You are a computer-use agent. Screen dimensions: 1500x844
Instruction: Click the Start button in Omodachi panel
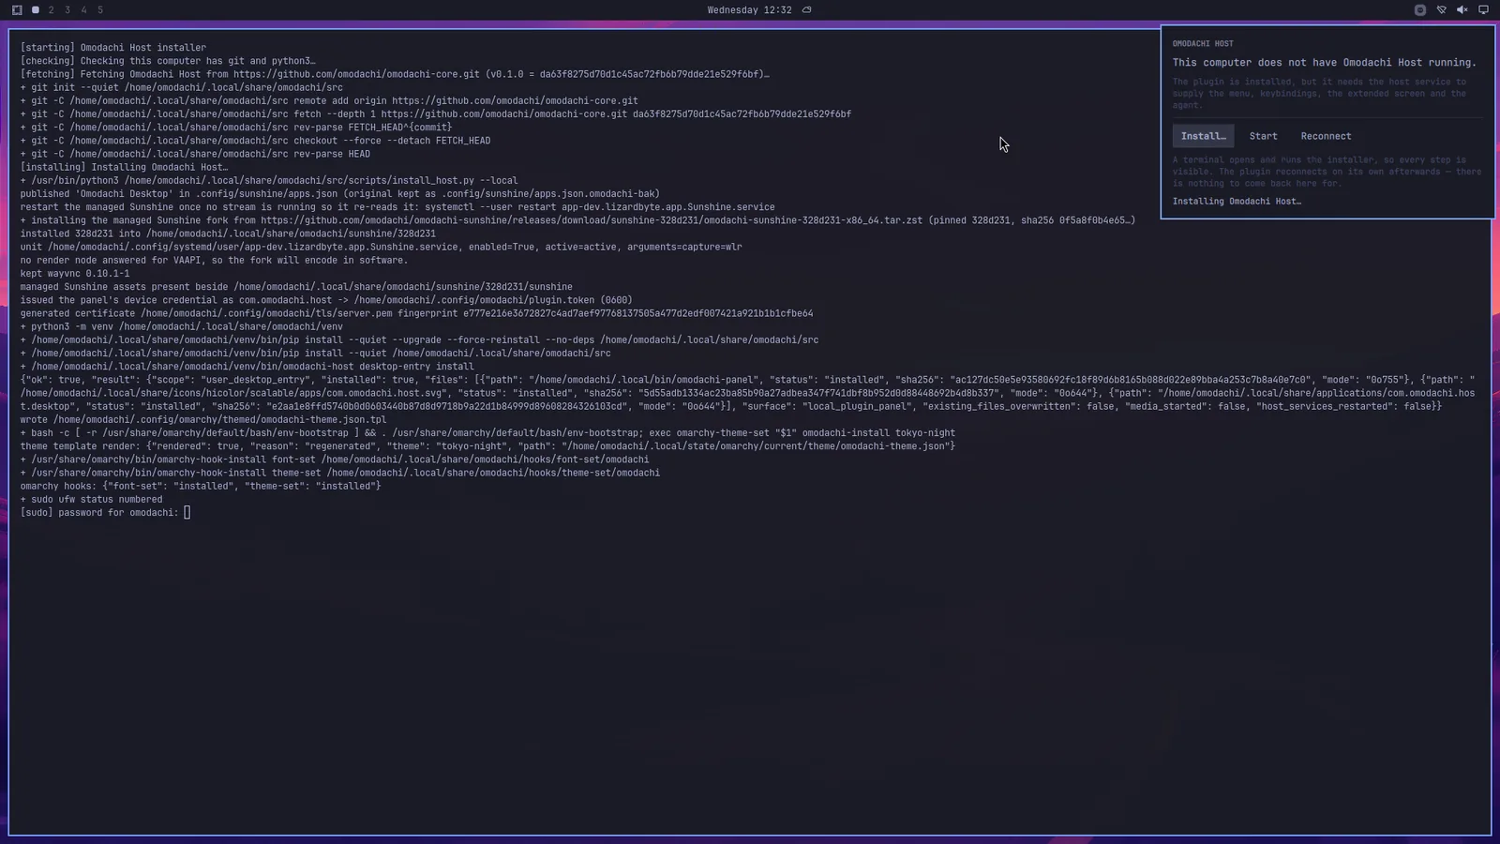[x=1263, y=136]
